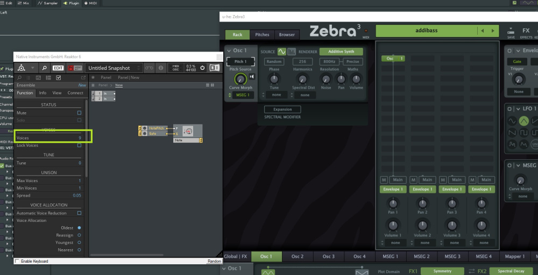The image size is (538, 275).
Task: Collapse the LFO 1 panel chevron
Action: pyautogui.click(x=518, y=108)
